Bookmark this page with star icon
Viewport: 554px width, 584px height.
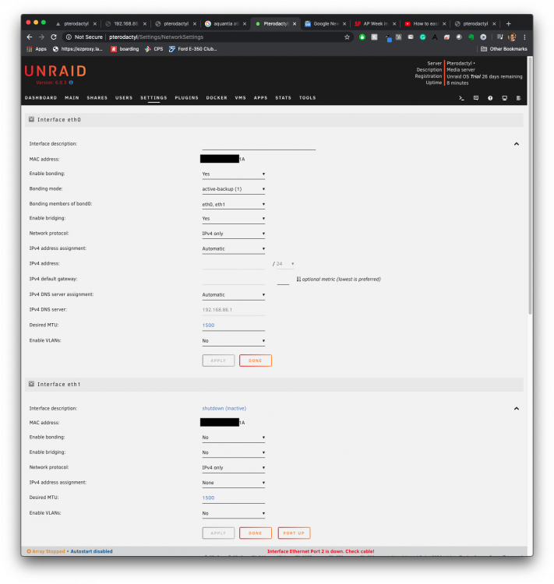point(347,37)
